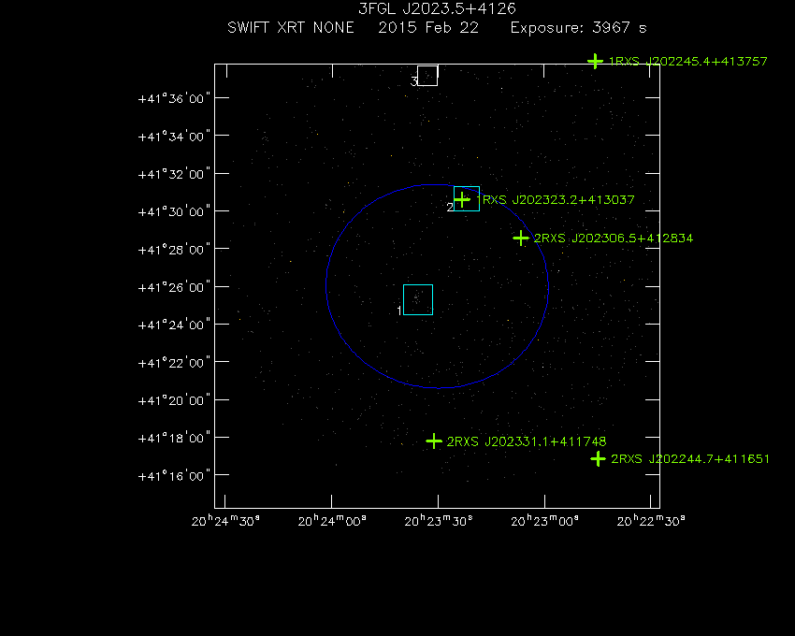This screenshot has height=636, width=795.
Task: Click the label 2RXS J202331.1+411748
Action: pyautogui.click(x=527, y=441)
